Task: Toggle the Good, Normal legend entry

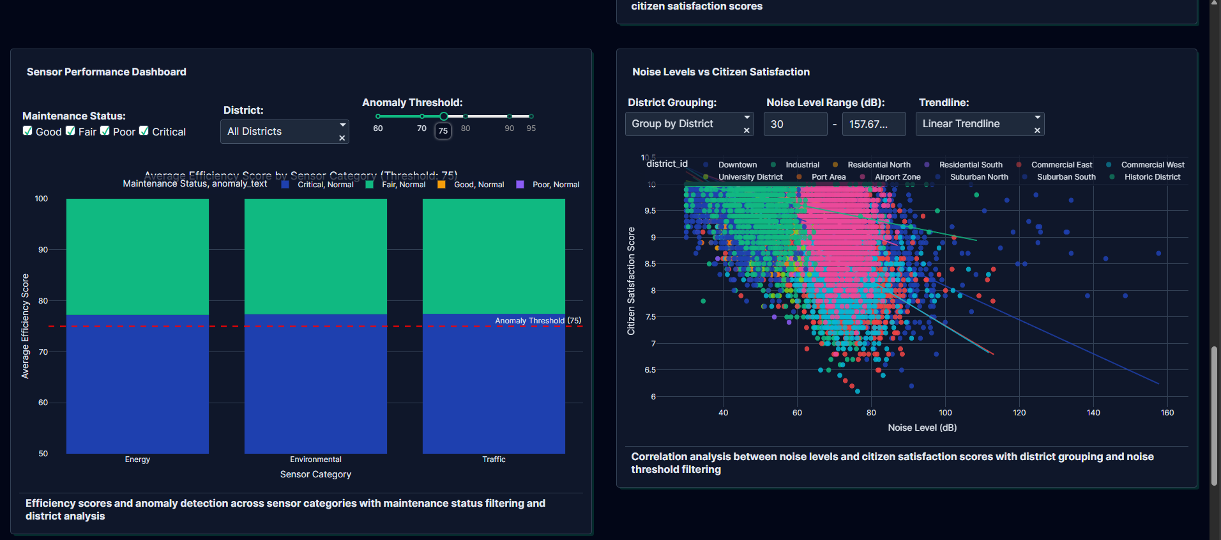Action: 471,185
